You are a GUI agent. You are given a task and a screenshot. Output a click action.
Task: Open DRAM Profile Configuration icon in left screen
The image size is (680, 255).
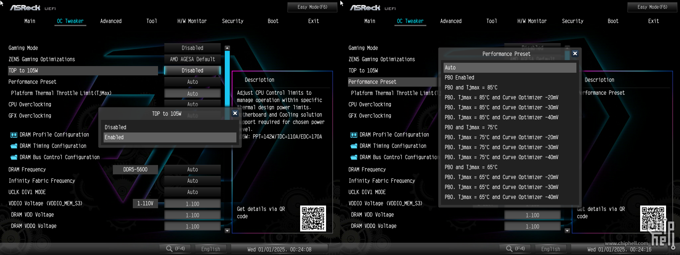(x=14, y=135)
